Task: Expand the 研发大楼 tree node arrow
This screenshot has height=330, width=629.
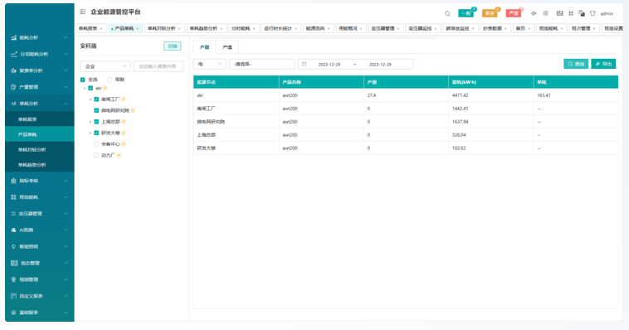Action: (x=90, y=133)
